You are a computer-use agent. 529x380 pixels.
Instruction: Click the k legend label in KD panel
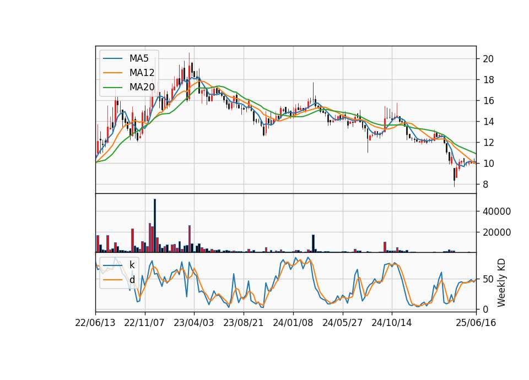click(x=132, y=265)
